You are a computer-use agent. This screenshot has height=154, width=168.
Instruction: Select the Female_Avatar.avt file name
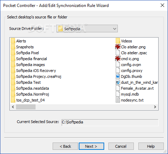tap(137, 88)
